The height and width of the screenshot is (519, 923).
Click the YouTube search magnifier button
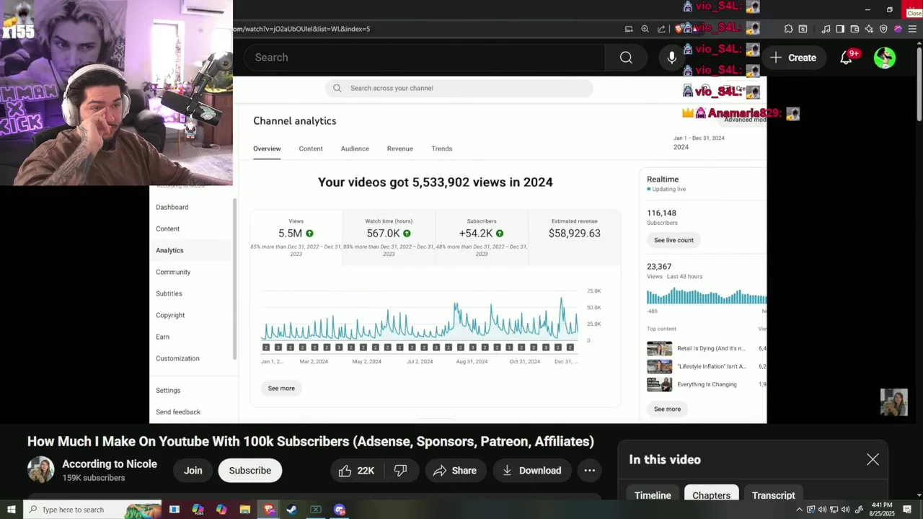pyautogui.click(x=626, y=58)
